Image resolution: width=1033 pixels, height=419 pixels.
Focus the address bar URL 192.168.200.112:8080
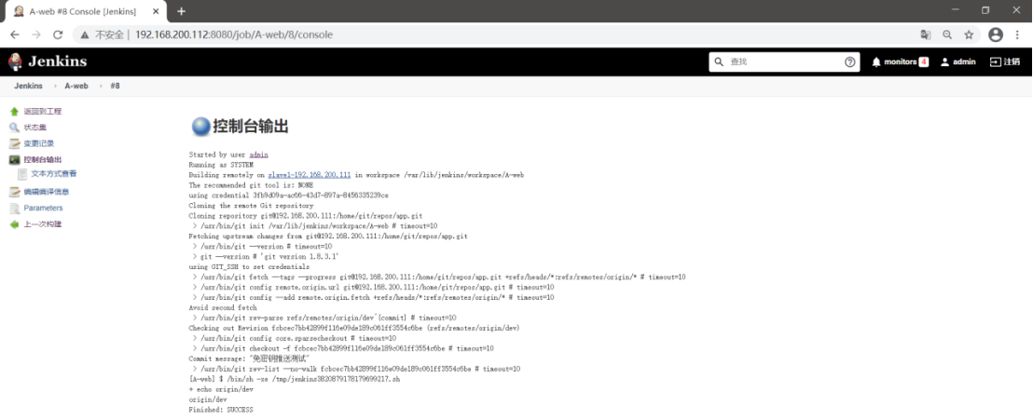(234, 34)
